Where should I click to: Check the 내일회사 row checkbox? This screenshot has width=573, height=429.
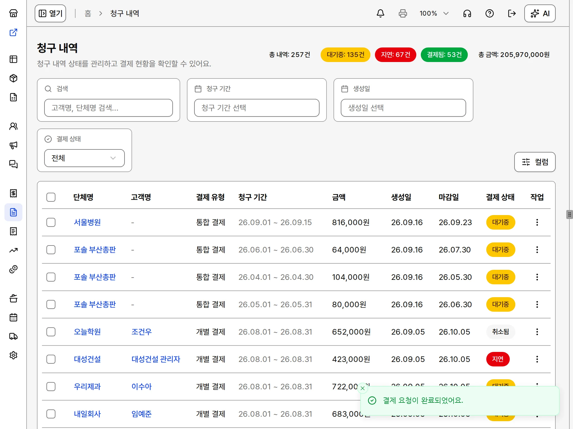51,414
